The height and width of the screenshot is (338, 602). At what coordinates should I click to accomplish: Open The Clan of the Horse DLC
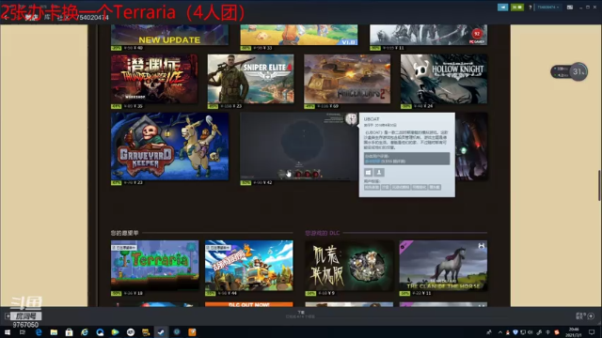(443, 265)
